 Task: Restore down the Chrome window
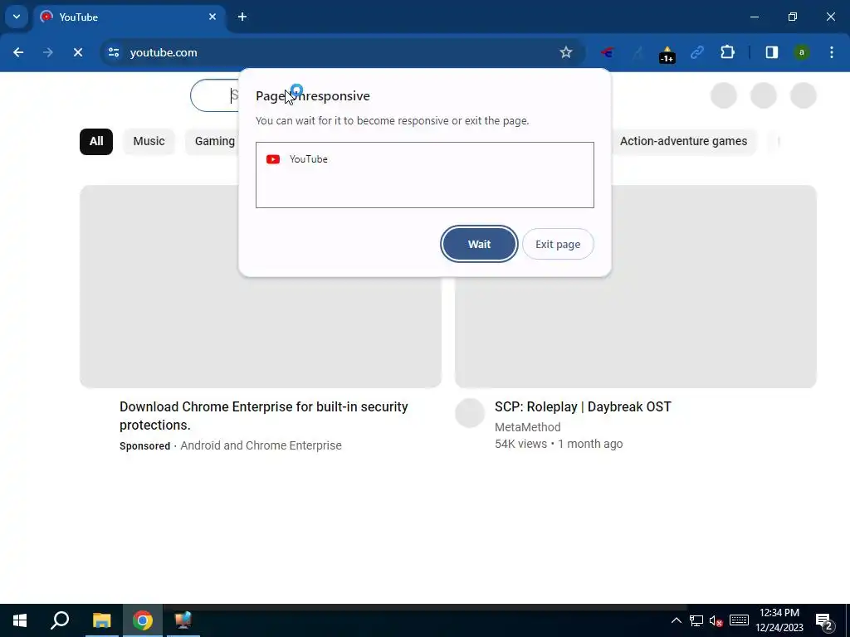[793, 17]
